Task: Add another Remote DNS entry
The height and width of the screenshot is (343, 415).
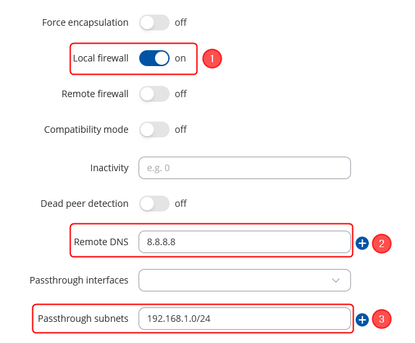Action: 362,243
